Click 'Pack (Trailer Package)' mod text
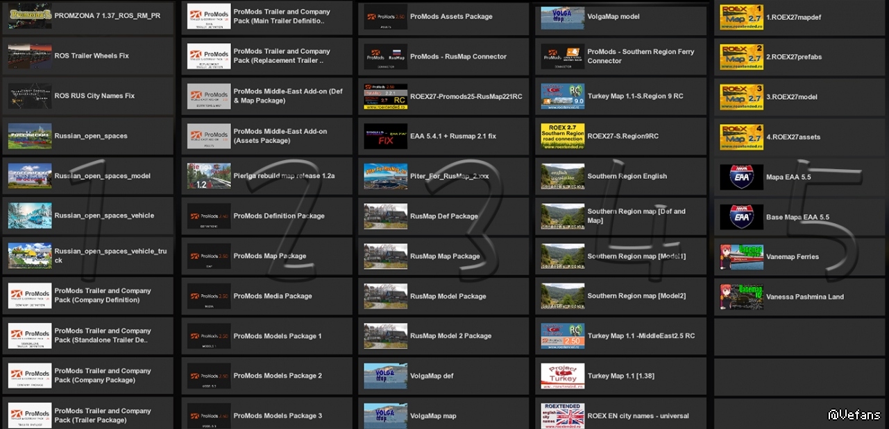 pos(90,420)
